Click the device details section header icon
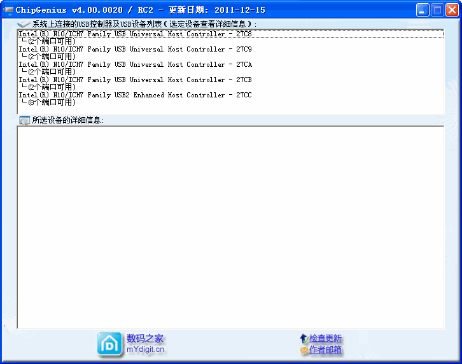The width and height of the screenshot is (462, 364). pos(24,120)
